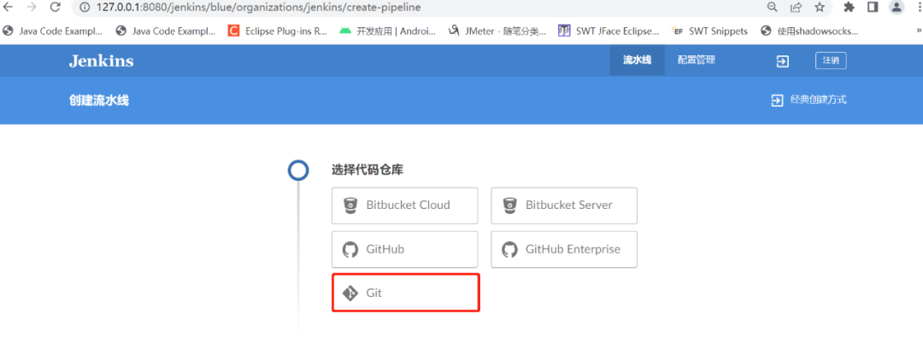923x348 pixels.
Task: Click the browser forward arrow
Action: click(x=32, y=7)
